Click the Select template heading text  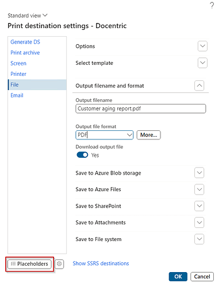(94, 63)
